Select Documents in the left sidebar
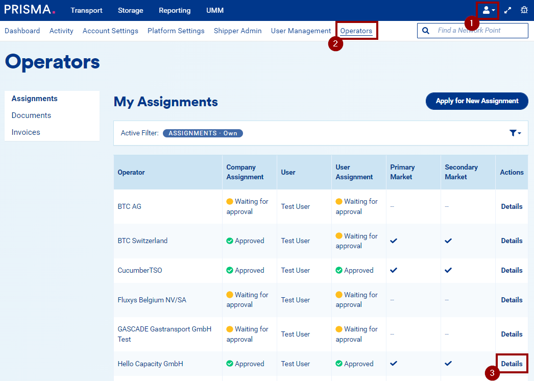This screenshot has width=534, height=381. click(x=31, y=115)
